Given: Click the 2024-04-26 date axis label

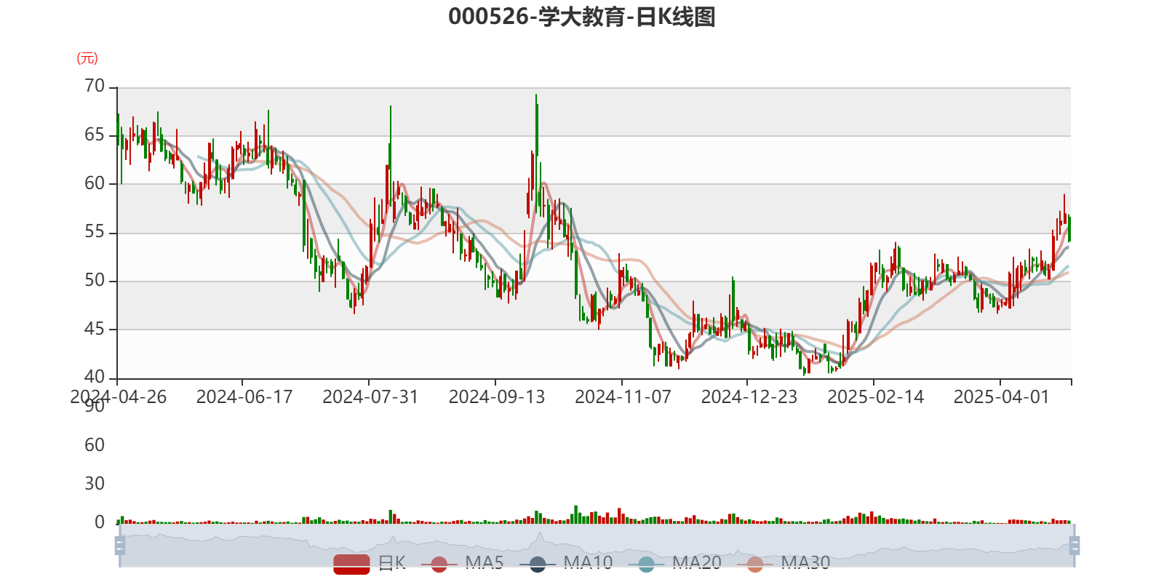Looking at the screenshot, I should pos(118,397).
